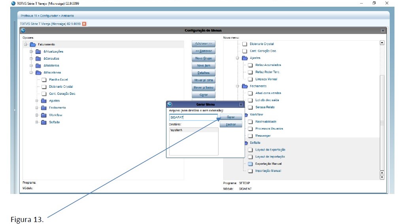Select Atual.cons.vendas item icon
Image resolution: width=400 pixels, height=224 pixels.
click(x=250, y=93)
